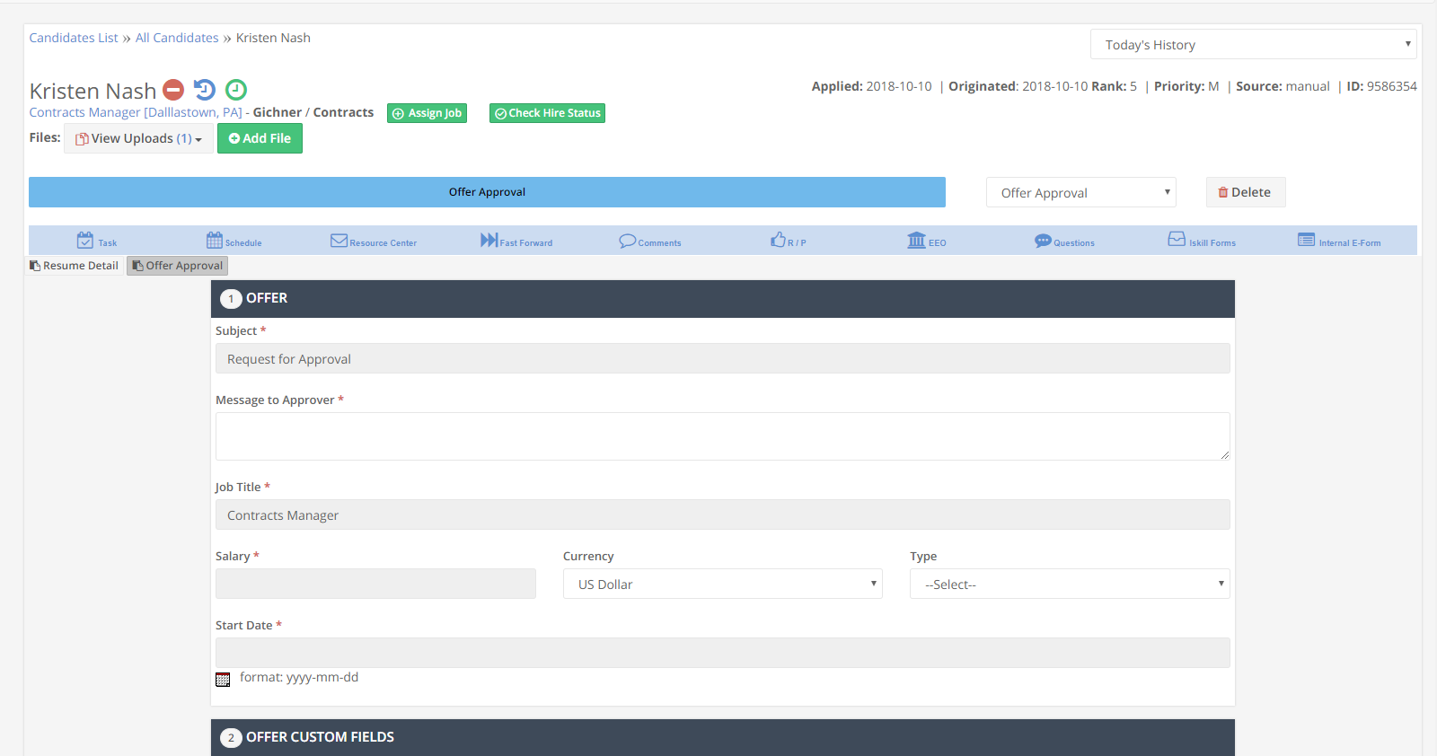Click the Fast Forward tool
This screenshot has width=1437, height=756.
(516, 241)
